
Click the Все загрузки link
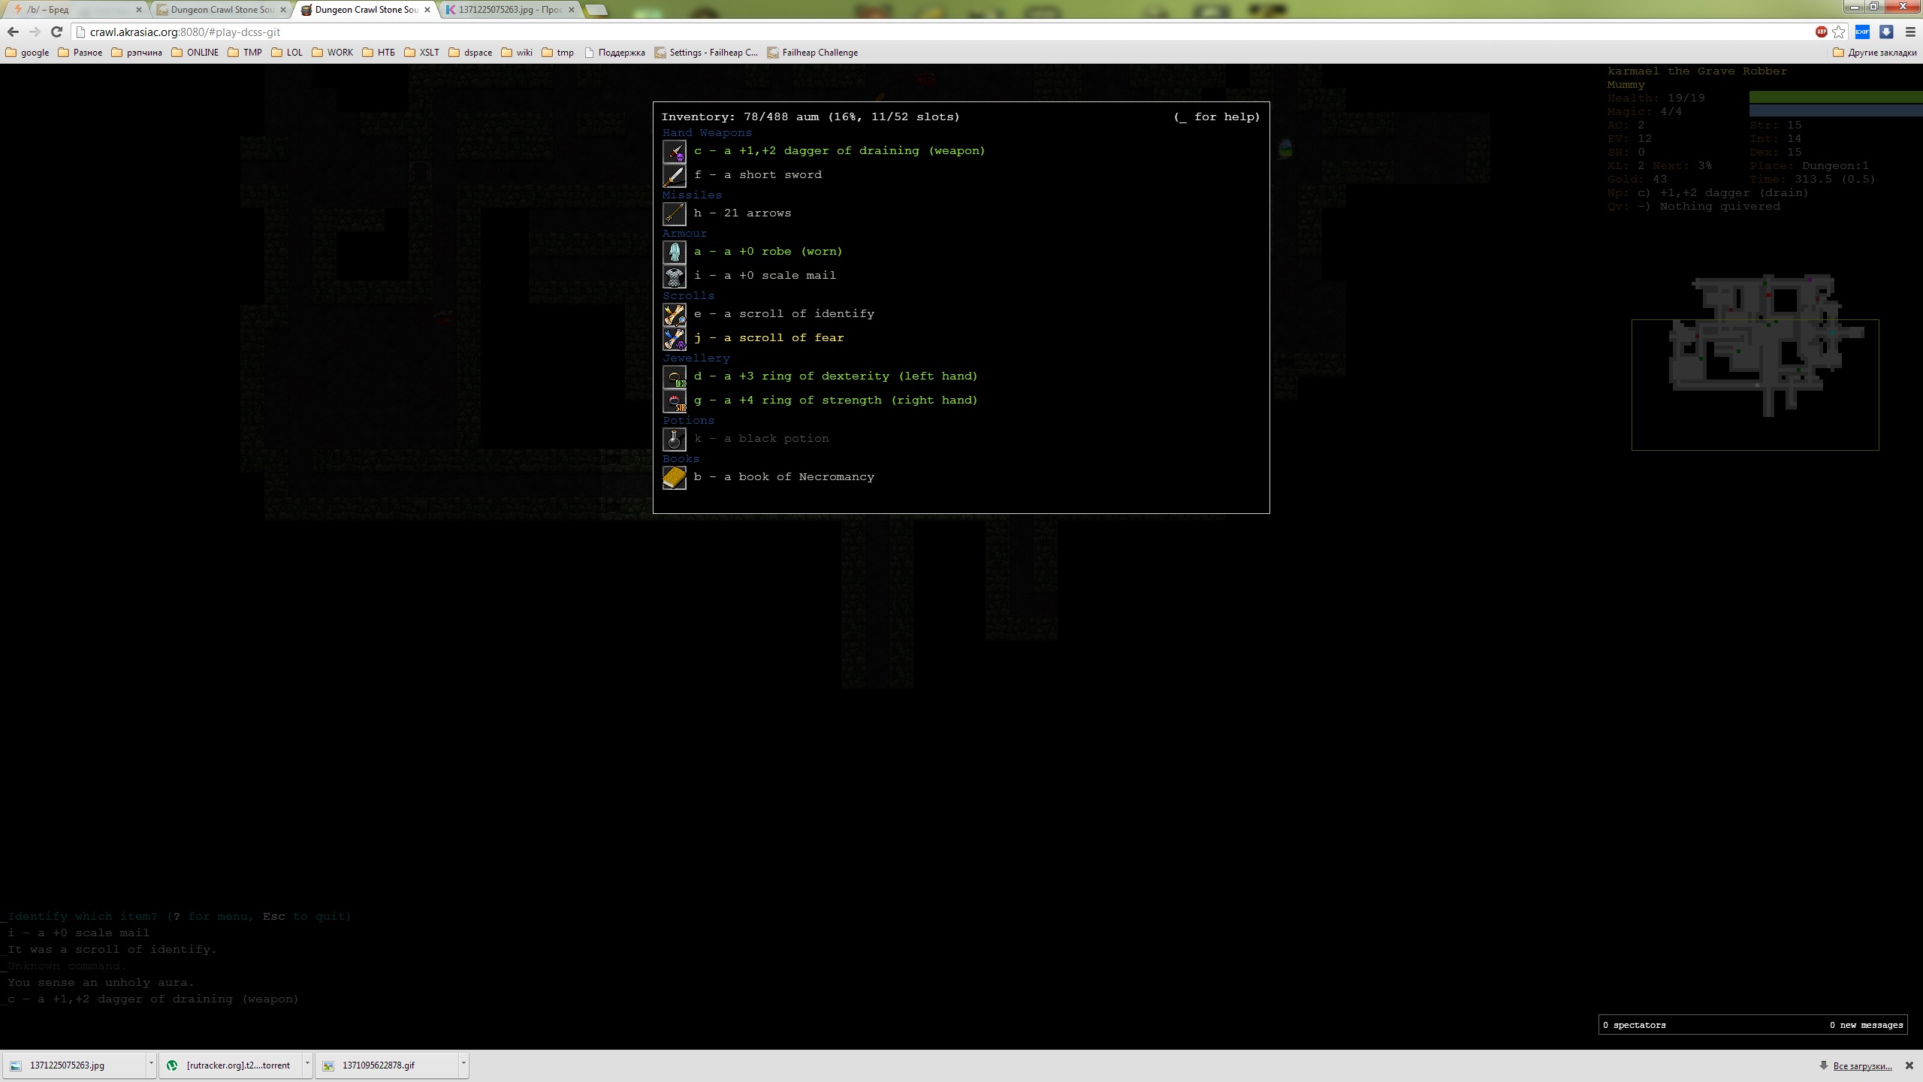pos(1863,1066)
